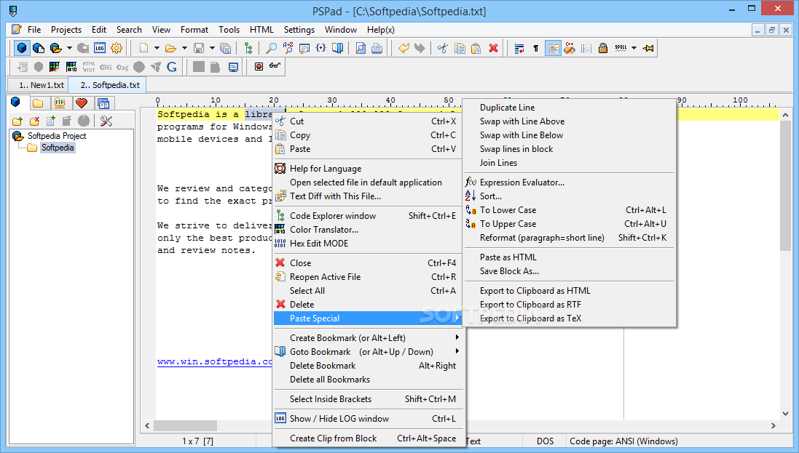Click add folder to project icon
This screenshot has width=799, height=453.
click(x=17, y=121)
